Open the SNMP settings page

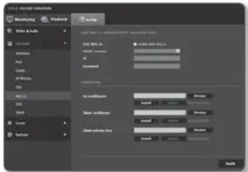20,113
